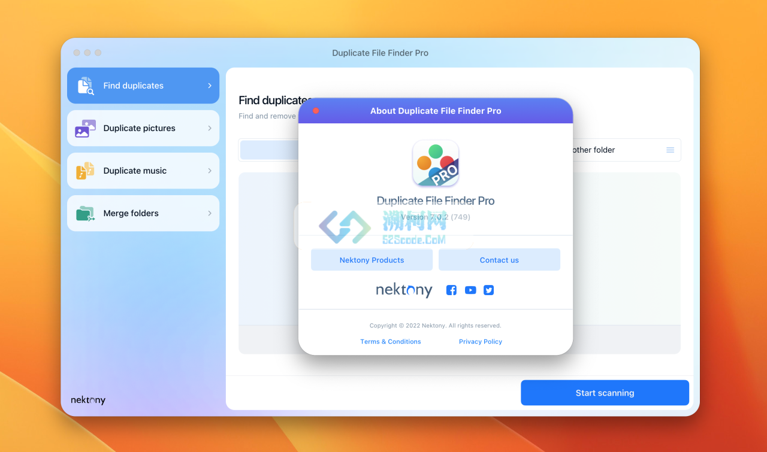
Task: Click the Duplicate File Finder Pro app icon
Action: (436, 163)
